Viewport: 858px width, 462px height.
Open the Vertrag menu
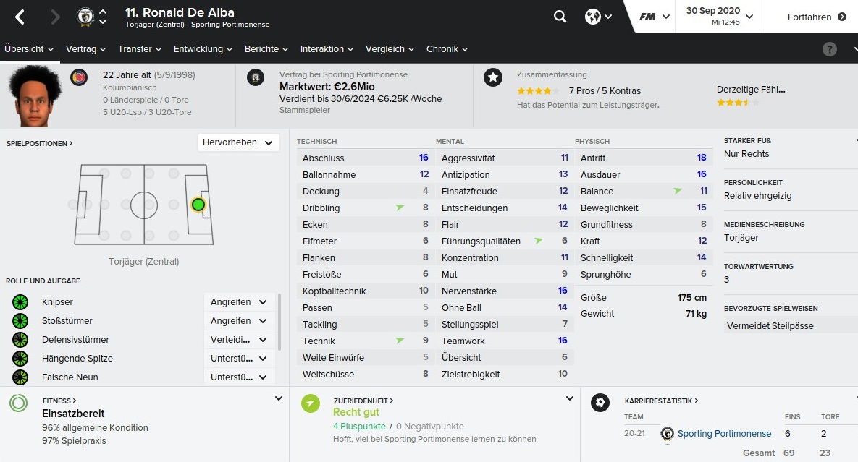point(85,49)
